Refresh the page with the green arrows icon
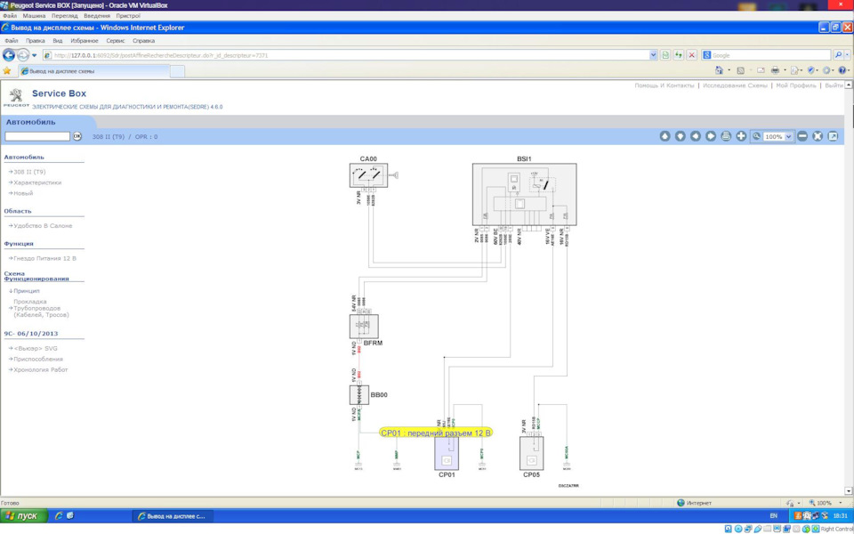Viewport: 854px width, 534px height. pyautogui.click(x=678, y=55)
